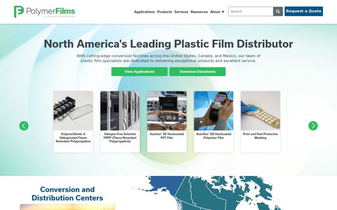Click Halogen-Free Kelvinite FRPP title
The width and height of the screenshot is (337, 210).
pyautogui.click(x=120, y=138)
